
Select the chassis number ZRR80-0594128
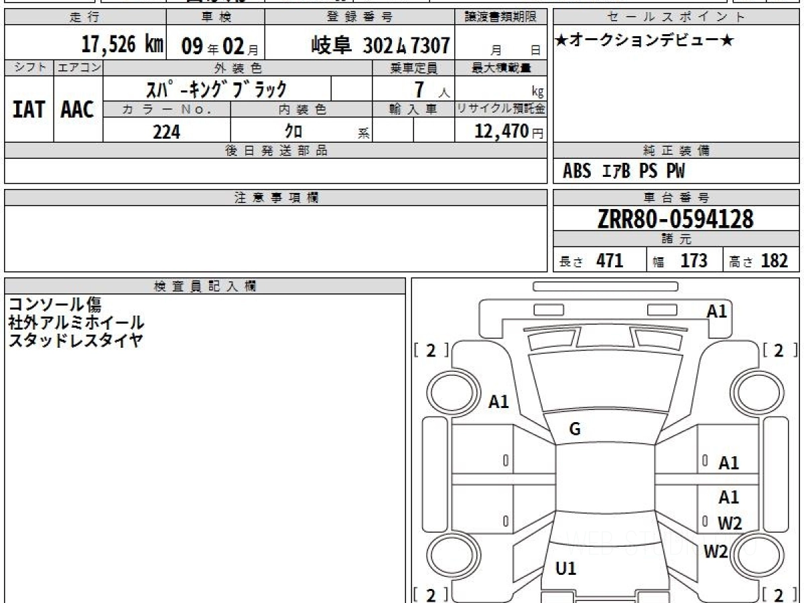pyautogui.click(x=675, y=218)
